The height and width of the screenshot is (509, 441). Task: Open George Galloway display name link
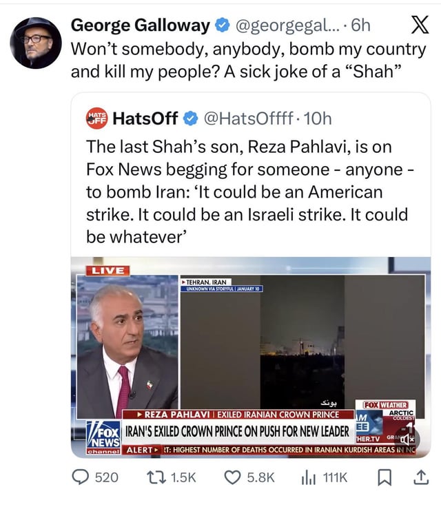point(141,25)
